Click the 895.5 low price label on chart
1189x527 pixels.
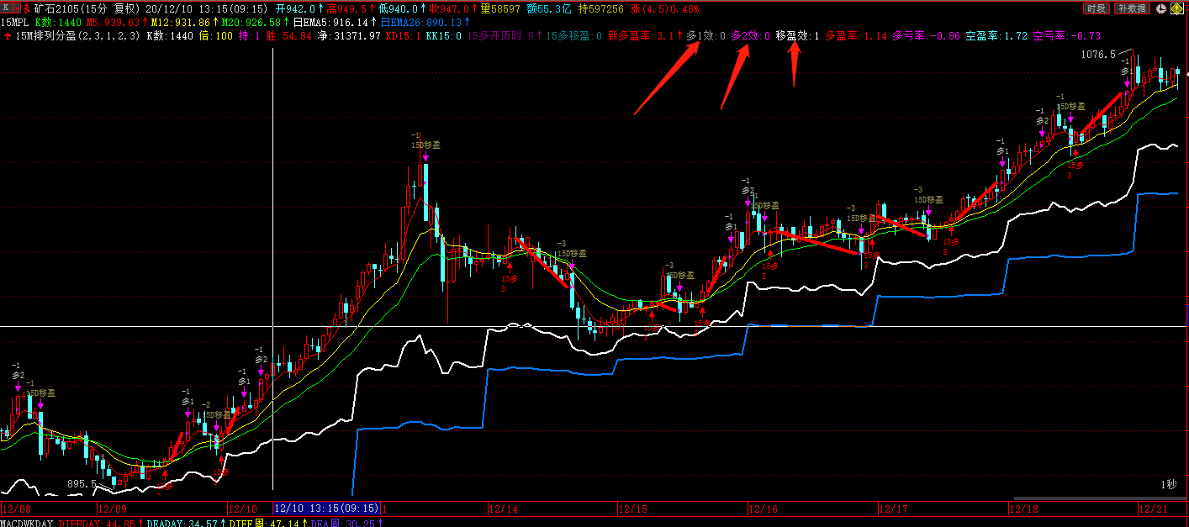click(x=81, y=484)
